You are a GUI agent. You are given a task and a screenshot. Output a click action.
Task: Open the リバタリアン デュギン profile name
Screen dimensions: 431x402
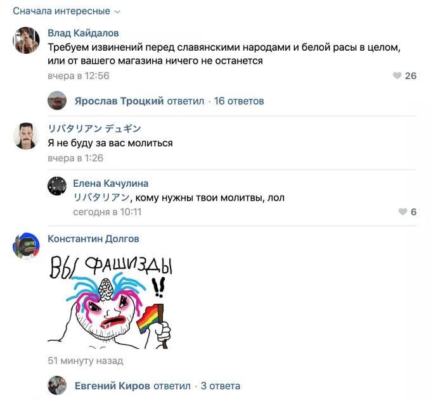click(94, 129)
